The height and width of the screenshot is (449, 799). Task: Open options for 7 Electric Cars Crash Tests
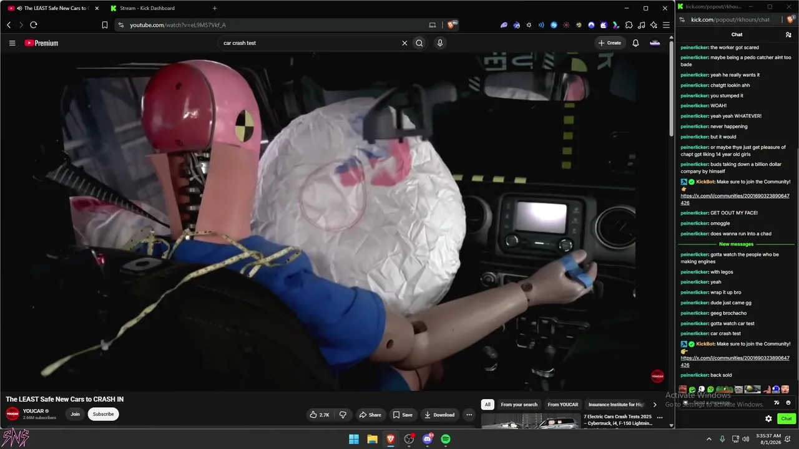660,417
